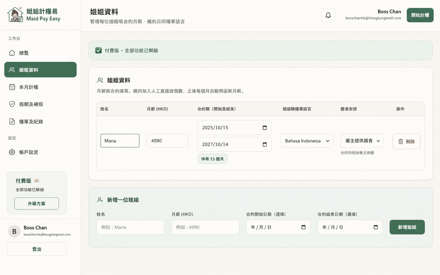Screen dimensions: 440x275
Task: Click 全部功能已解鎖 text in sidebar plan card
Action: [30, 190]
